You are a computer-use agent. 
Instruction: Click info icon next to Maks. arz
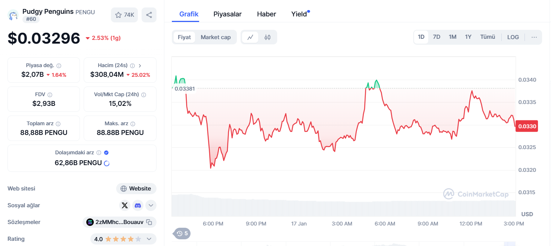click(x=133, y=124)
